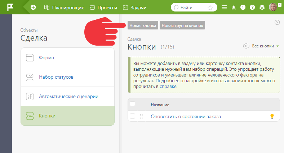Click the Новая кнопка button
This screenshot has width=284, height=153.
[143, 25]
